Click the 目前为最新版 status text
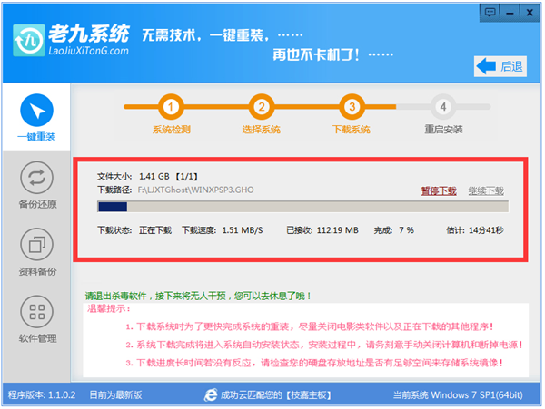This screenshot has width=545, height=409. point(115,396)
